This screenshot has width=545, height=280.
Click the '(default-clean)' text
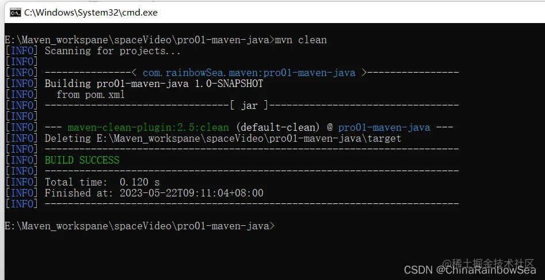(278, 127)
